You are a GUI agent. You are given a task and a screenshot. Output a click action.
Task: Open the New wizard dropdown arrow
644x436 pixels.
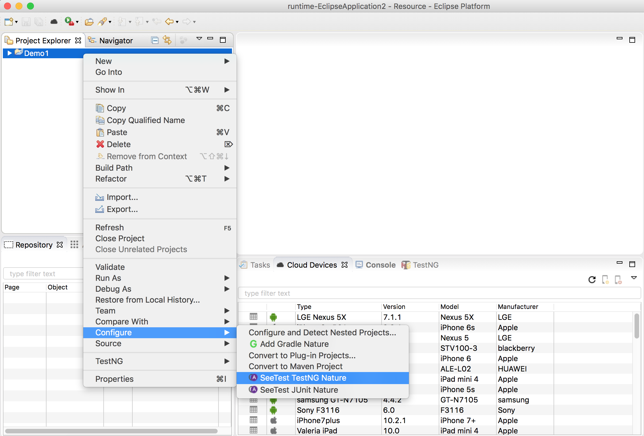pyautogui.click(x=16, y=22)
